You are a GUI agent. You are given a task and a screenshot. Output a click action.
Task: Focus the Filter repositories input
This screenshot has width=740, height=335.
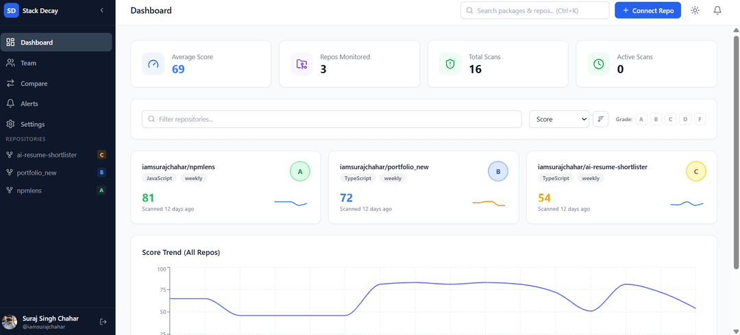332,119
